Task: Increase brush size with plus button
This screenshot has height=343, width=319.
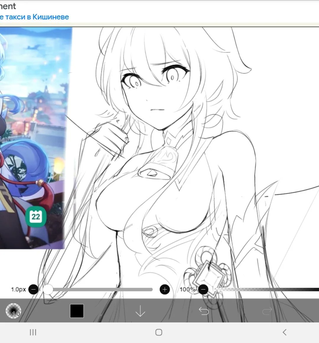Action: point(165,290)
